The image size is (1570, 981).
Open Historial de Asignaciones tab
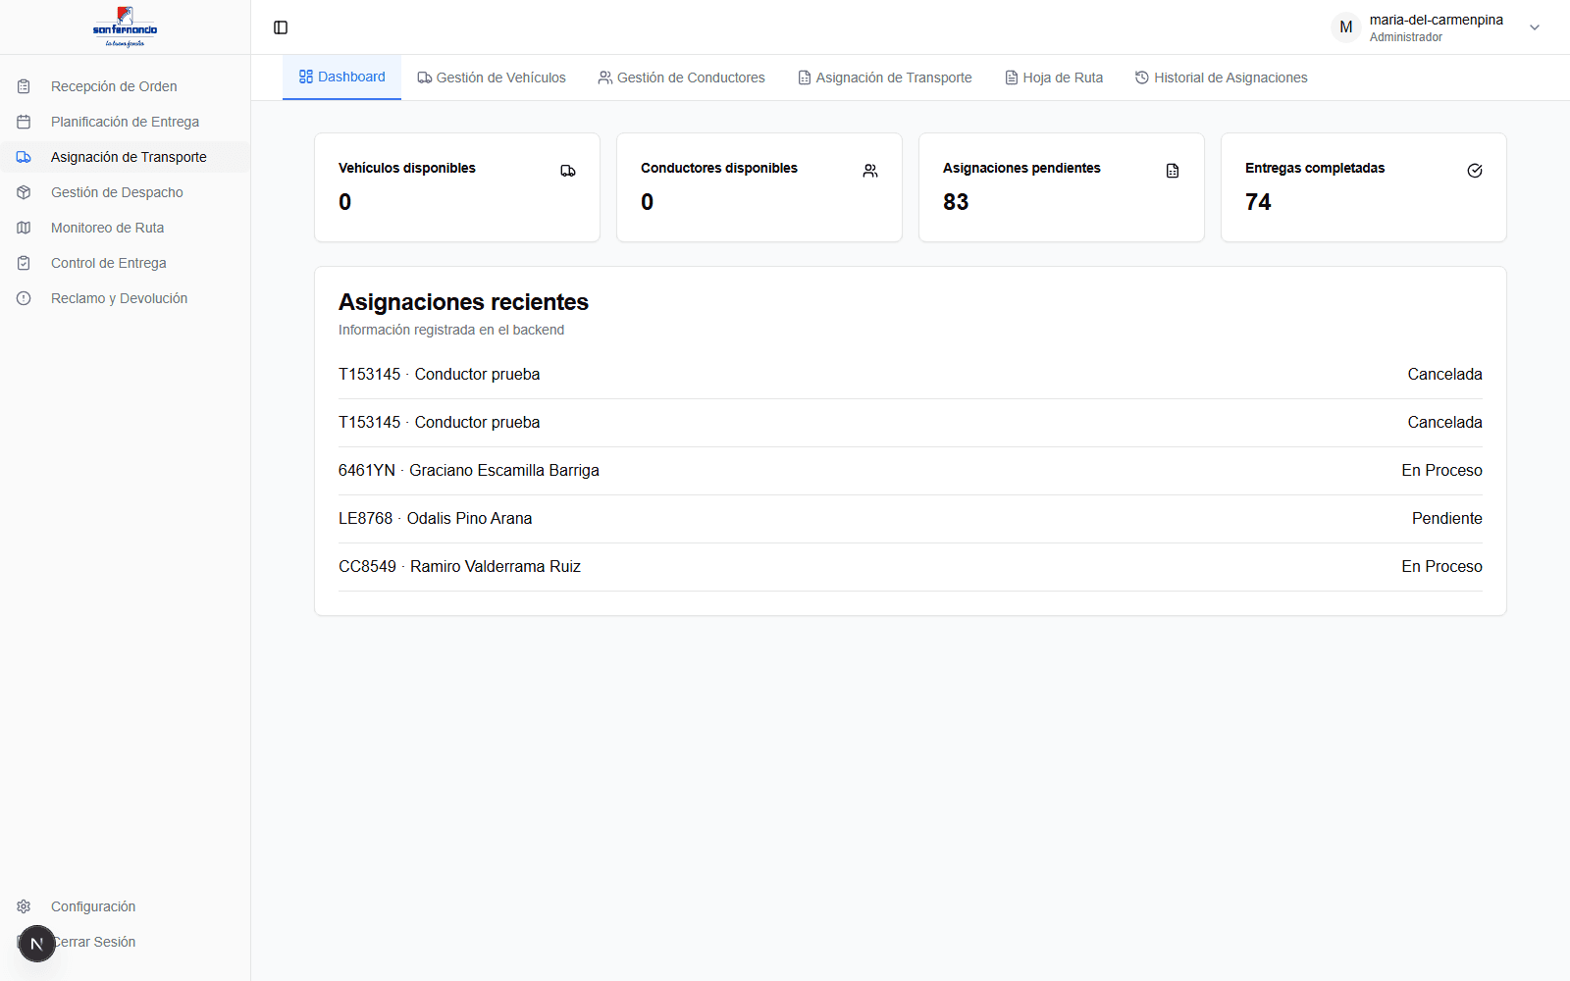(x=1221, y=77)
